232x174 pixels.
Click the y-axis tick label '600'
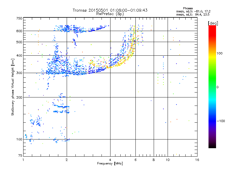click(19, 31)
